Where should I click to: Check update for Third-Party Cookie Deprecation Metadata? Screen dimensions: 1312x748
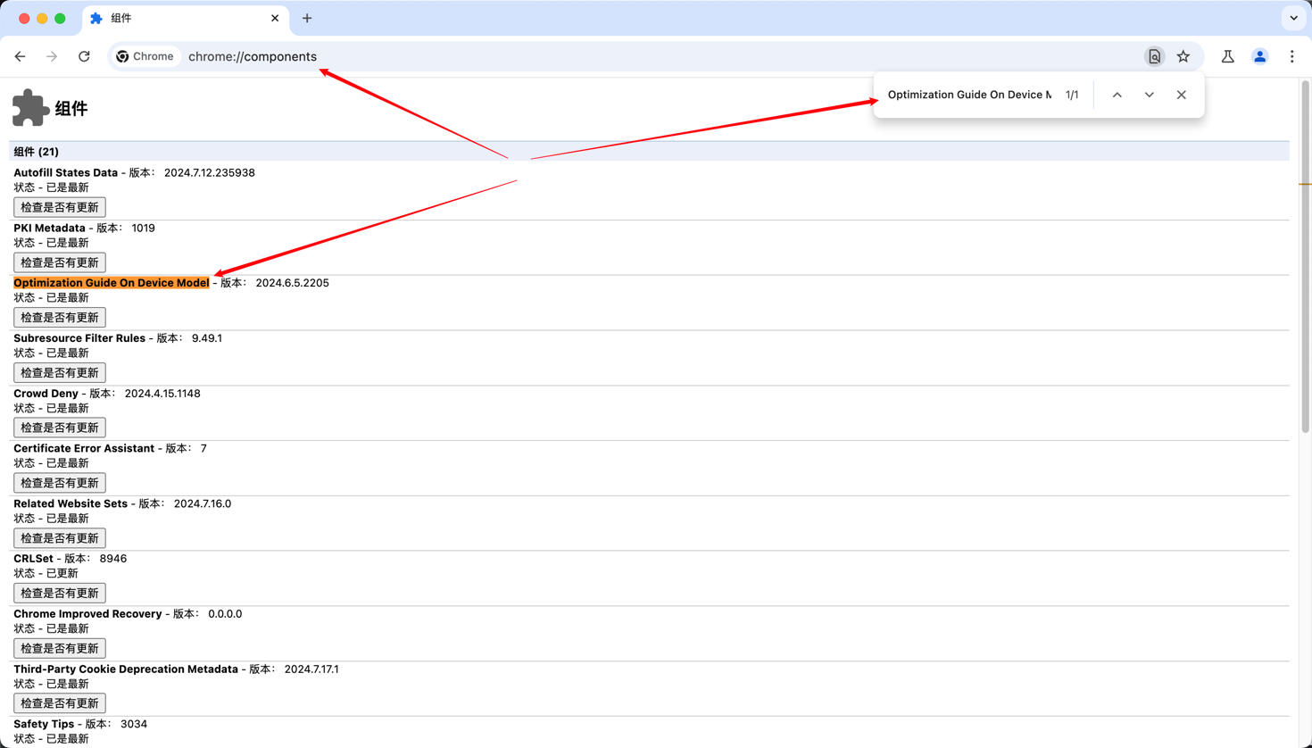pyautogui.click(x=60, y=703)
